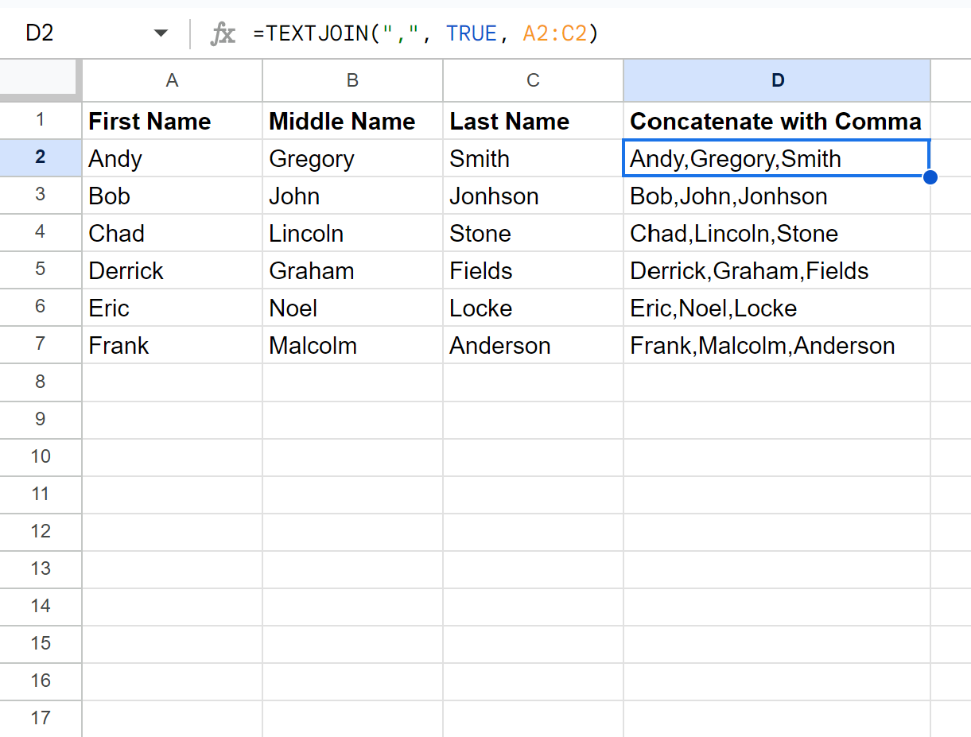Select row 8 header
This screenshot has height=737, width=971.
pos(41,382)
